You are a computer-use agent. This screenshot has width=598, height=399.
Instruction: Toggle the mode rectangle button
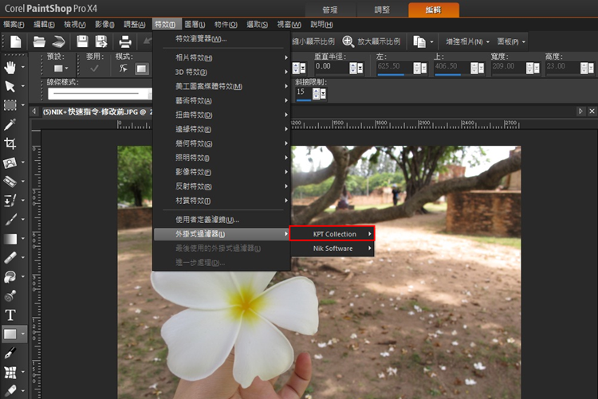tap(141, 69)
